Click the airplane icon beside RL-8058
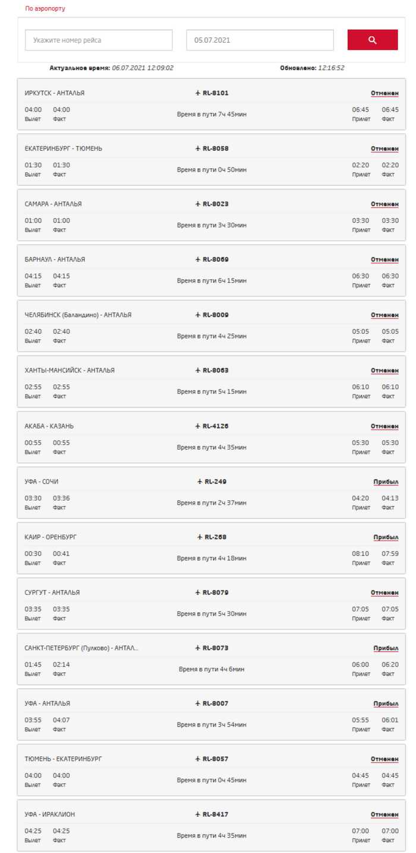The image size is (416, 853). pos(198,149)
